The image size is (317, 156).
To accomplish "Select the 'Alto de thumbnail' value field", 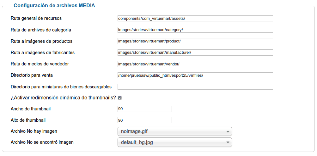I will [x=145, y=120].
